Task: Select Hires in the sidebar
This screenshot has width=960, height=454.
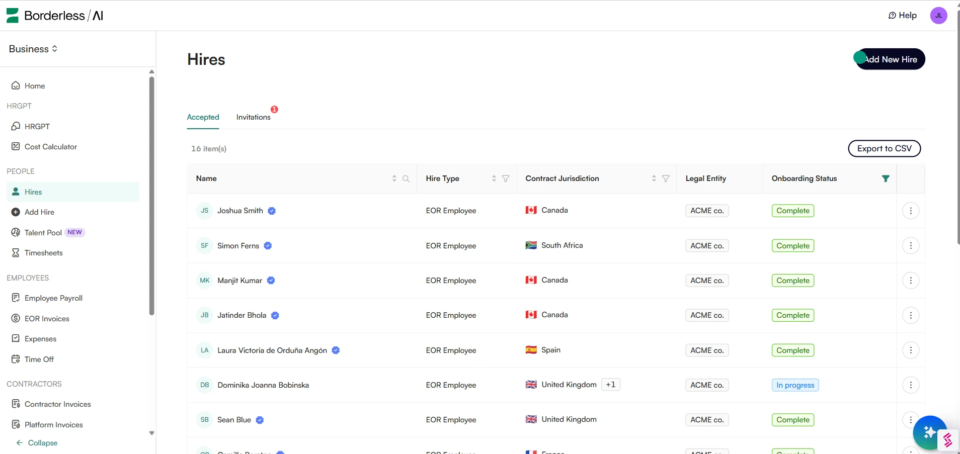Action: pyautogui.click(x=73, y=192)
